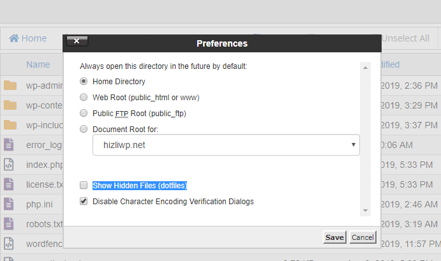Sort files by Name column header
Image resolution: width=441 pixels, height=261 pixels.
(x=38, y=64)
